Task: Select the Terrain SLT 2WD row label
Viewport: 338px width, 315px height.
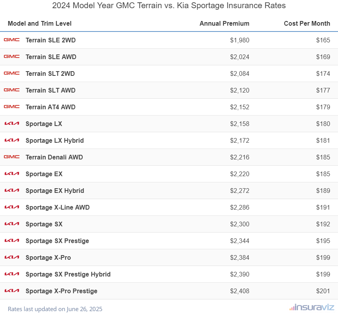Action: click(50, 73)
